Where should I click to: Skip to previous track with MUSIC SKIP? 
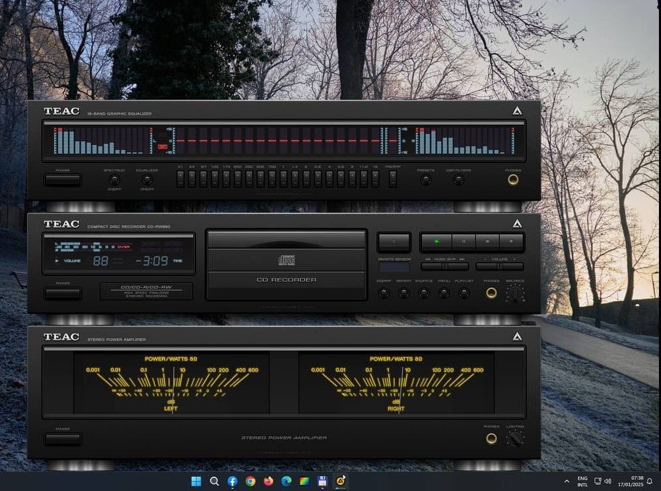(x=433, y=267)
